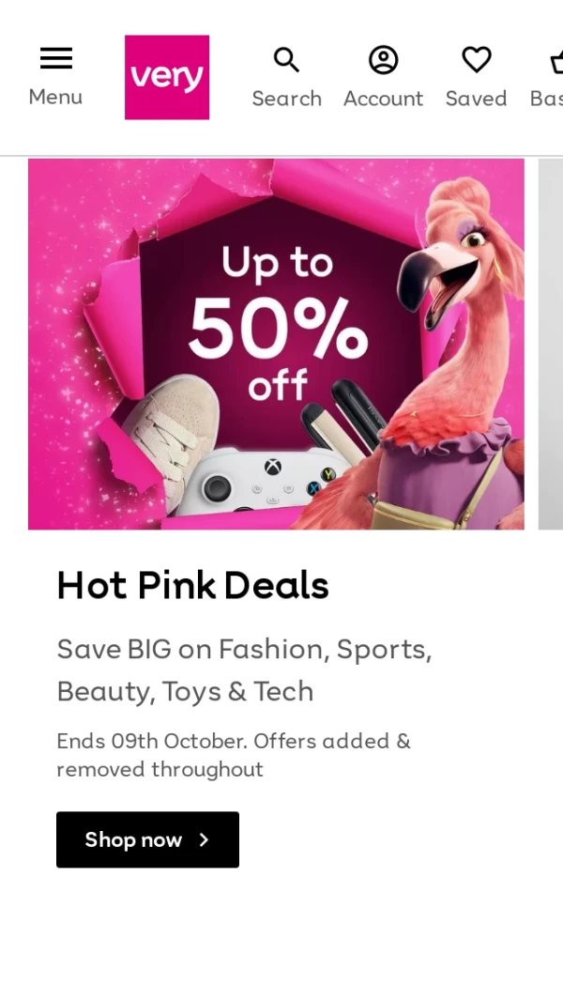
Task: Click the Shop now button
Action: tap(148, 840)
